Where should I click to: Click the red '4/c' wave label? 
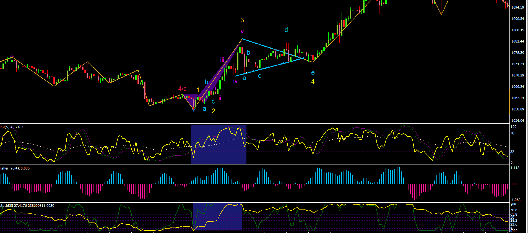(182, 89)
